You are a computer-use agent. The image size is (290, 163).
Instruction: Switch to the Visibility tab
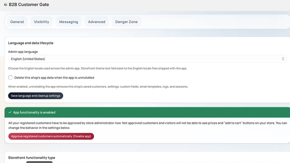coord(41,22)
